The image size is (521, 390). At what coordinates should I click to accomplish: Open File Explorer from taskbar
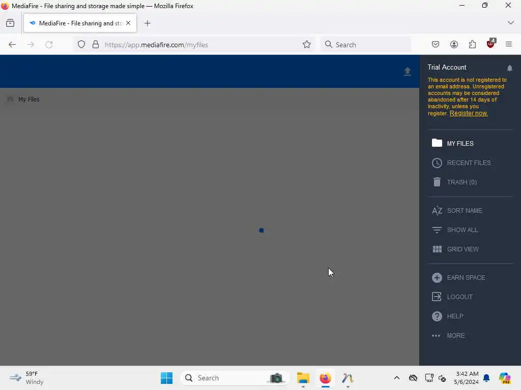click(x=303, y=378)
